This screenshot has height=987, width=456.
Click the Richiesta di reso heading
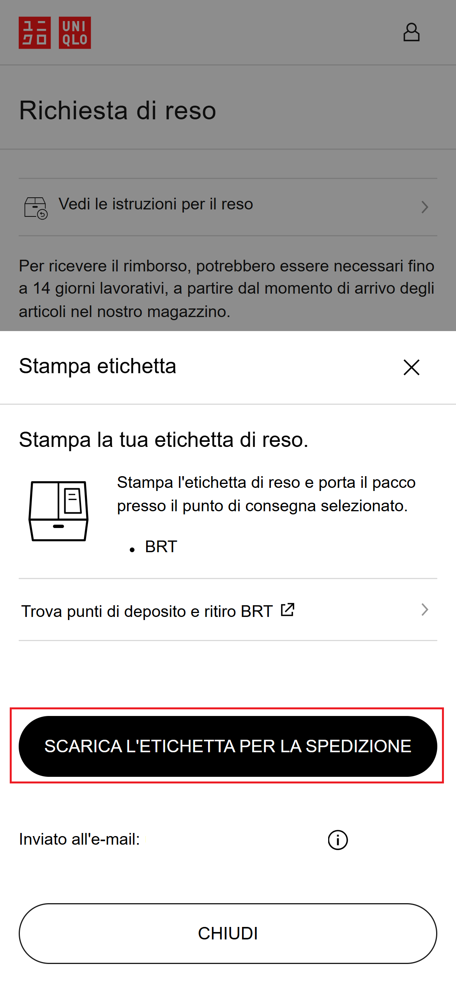point(117,110)
